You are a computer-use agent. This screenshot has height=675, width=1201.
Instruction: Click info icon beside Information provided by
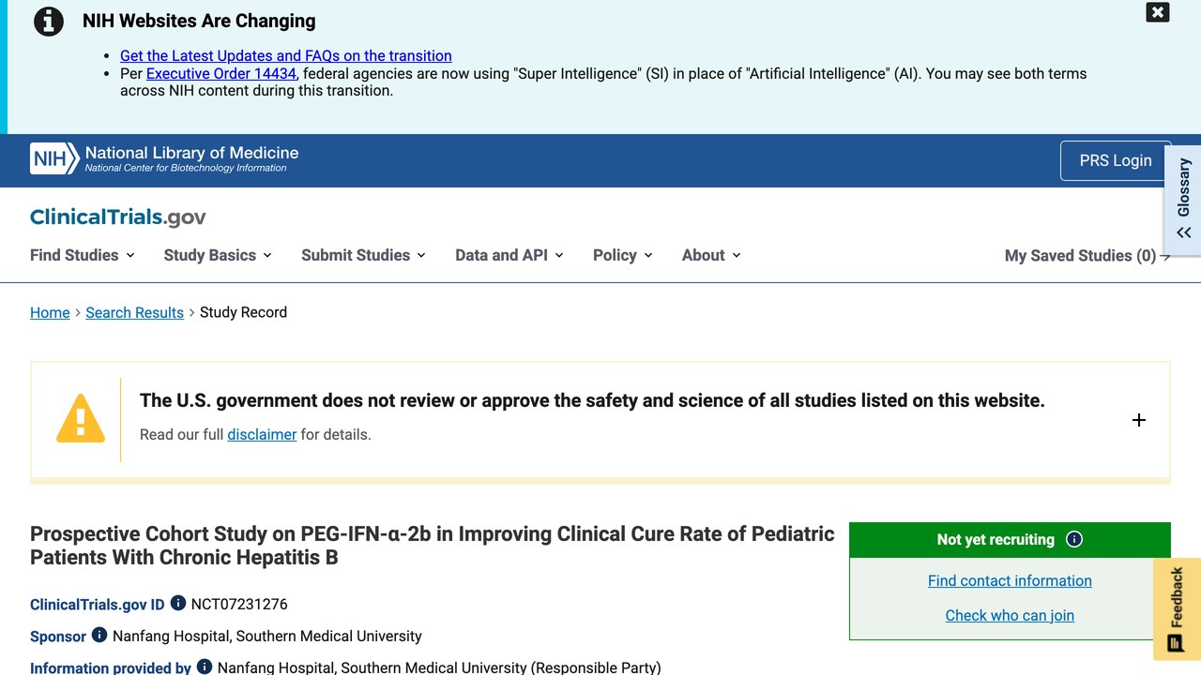click(x=205, y=667)
